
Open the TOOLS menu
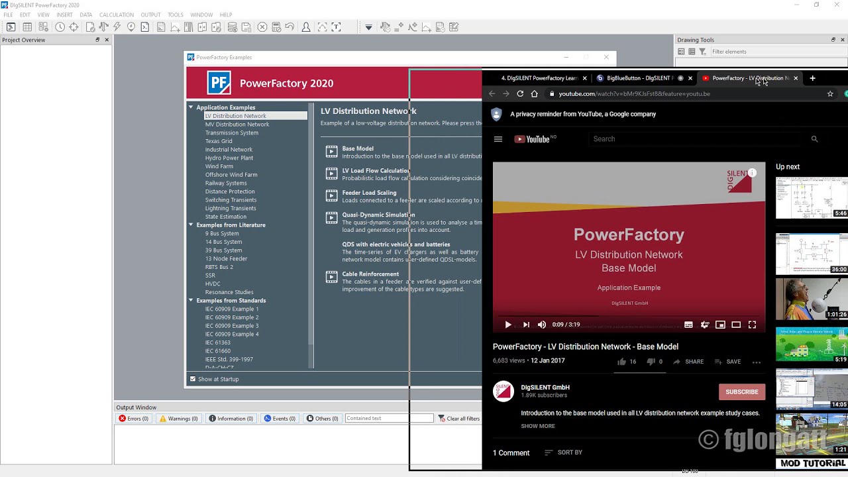click(x=176, y=15)
